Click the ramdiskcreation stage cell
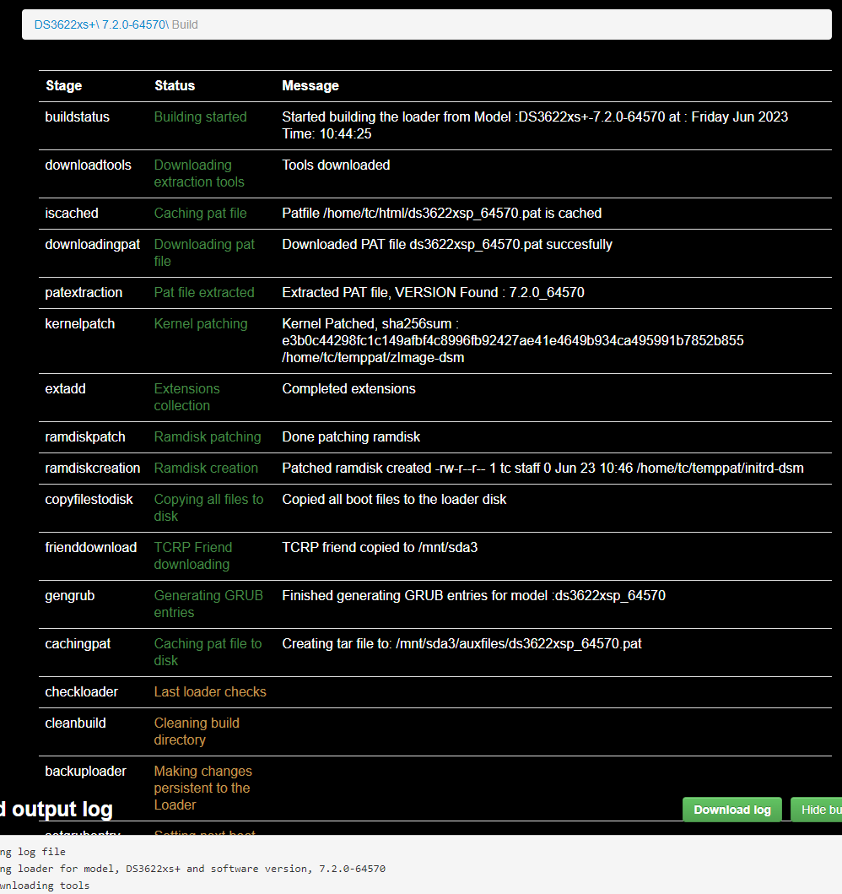842x894 pixels. 92,468
